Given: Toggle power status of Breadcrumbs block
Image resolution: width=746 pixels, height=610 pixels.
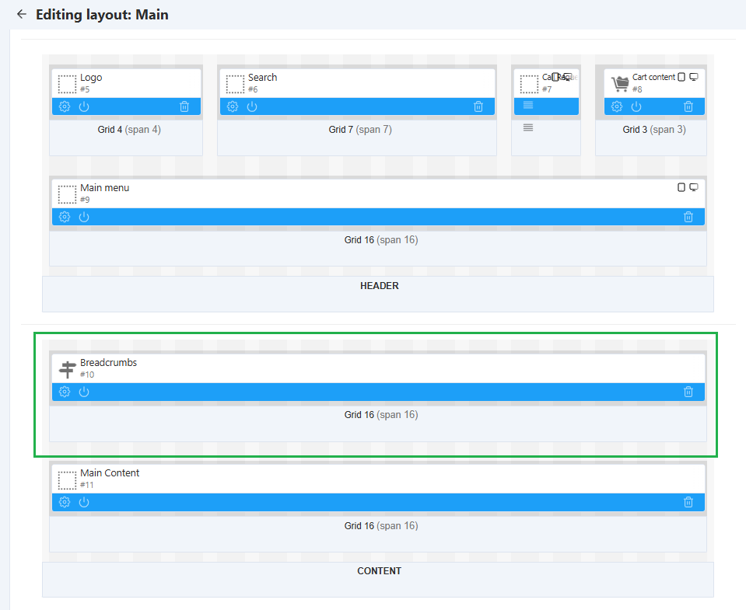Looking at the screenshot, I should point(84,392).
